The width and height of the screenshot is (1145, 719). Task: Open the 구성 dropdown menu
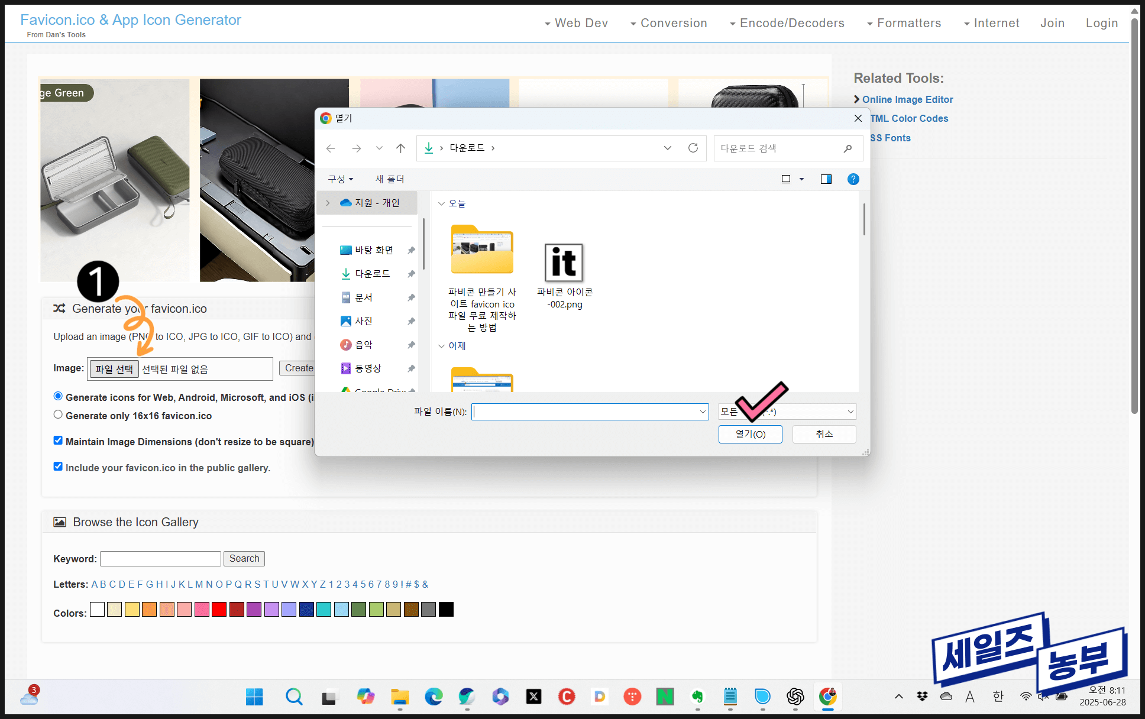(341, 179)
